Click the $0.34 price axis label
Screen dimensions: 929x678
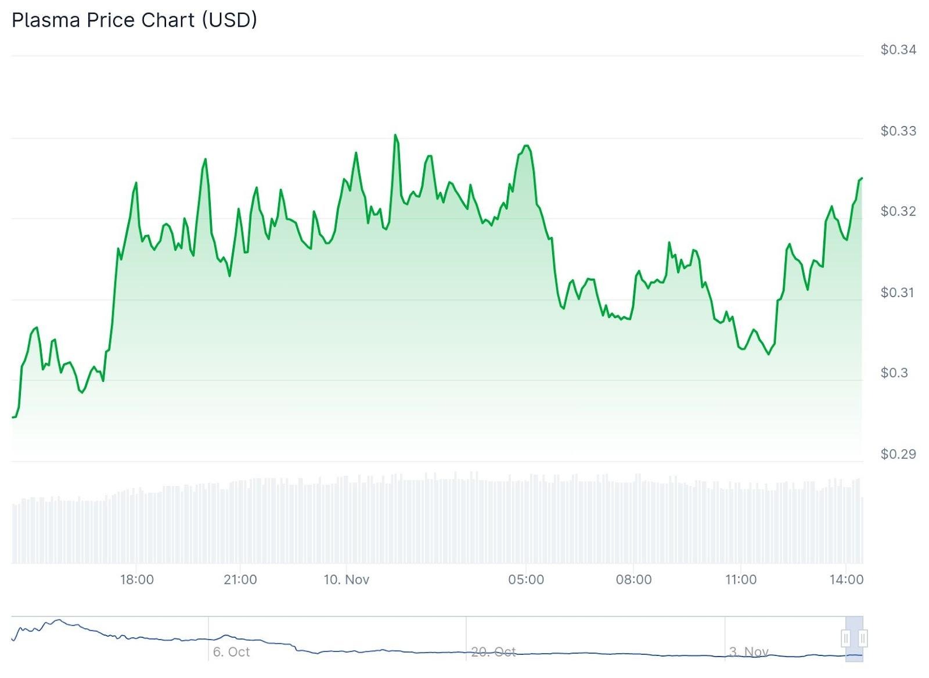(898, 50)
